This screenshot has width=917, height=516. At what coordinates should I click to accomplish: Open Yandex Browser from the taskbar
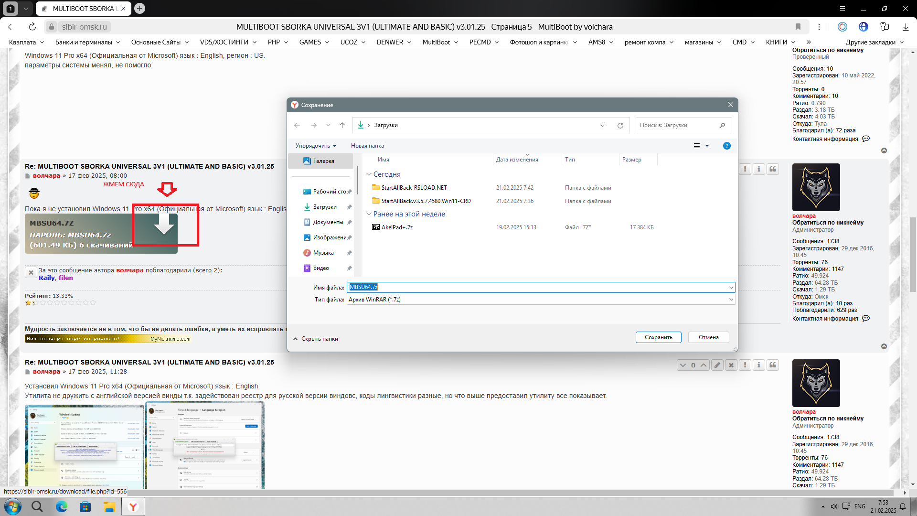point(133,506)
